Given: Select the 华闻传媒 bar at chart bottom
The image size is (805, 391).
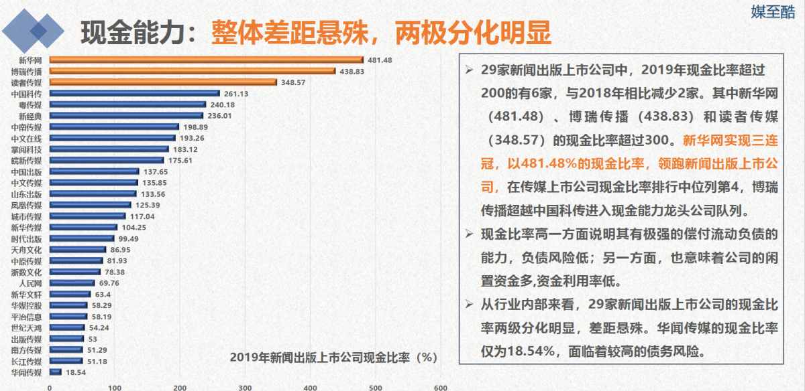Looking at the screenshot, I should [x=55, y=372].
